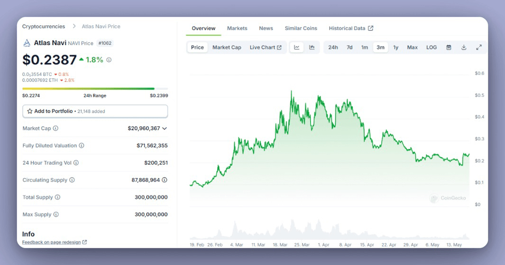This screenshot has width=505, height=265.
Task: Click the #1062 rank badge
Action: click(x=105, y=43)
